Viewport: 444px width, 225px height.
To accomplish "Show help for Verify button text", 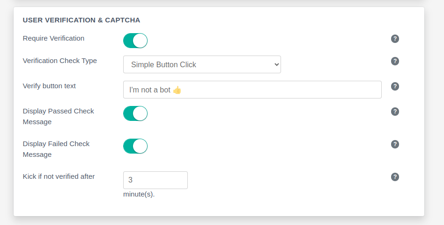I will (x=395, y=86).
